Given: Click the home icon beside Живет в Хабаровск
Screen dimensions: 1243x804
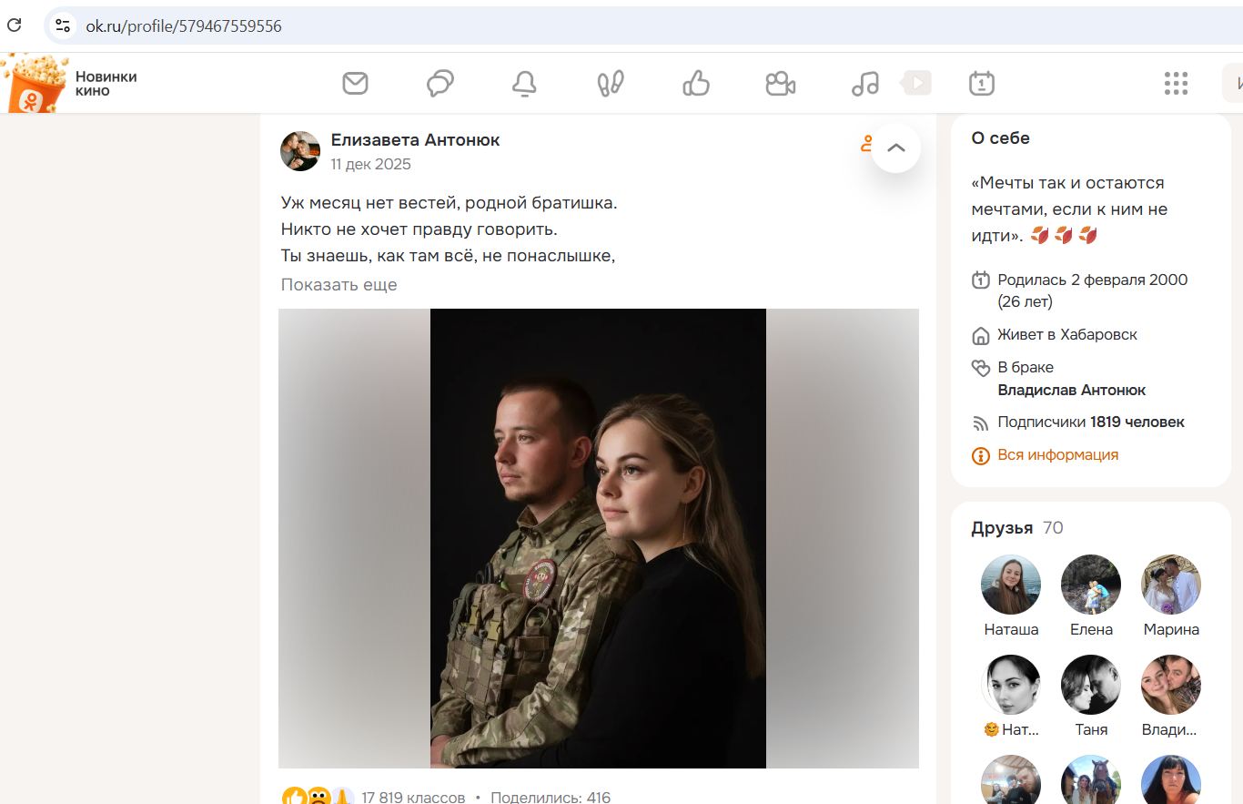Looking at the screenshot, I should pyautogui.click(x=981, y=335).
